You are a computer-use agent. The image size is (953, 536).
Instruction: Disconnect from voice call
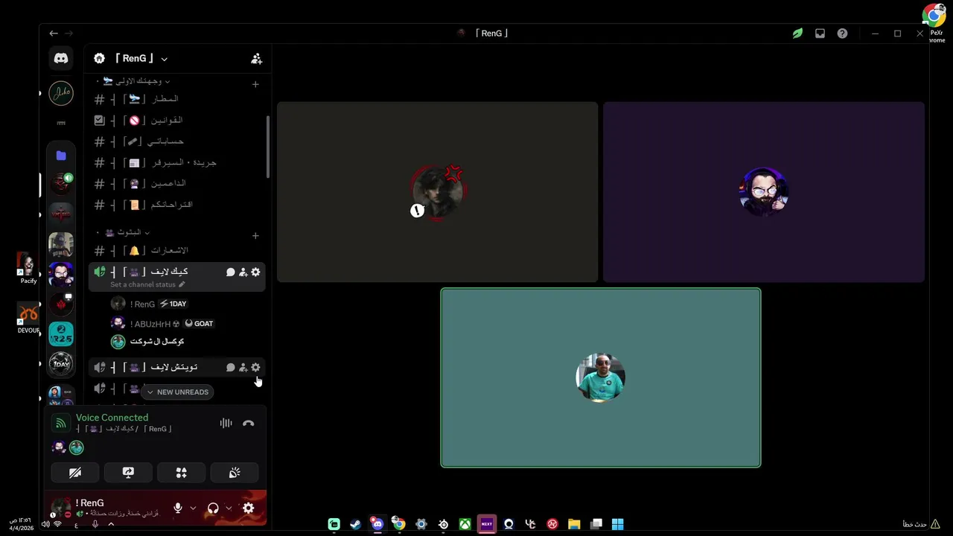point(248,423)
